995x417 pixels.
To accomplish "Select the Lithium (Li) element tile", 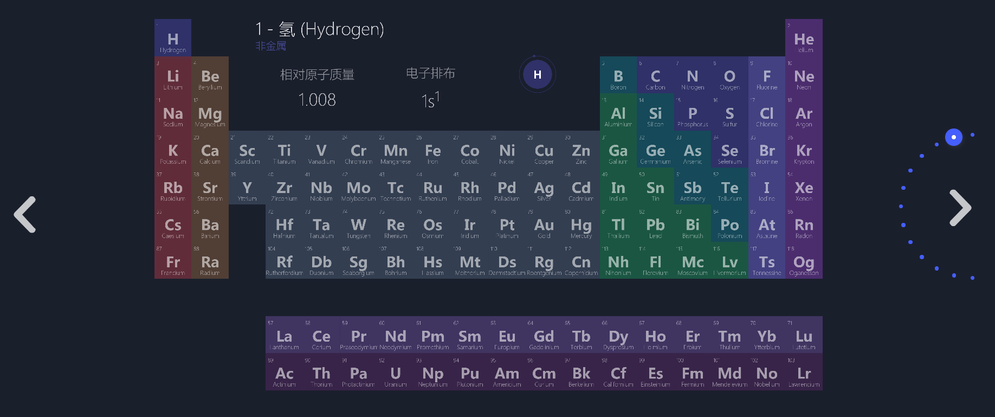I will click(173, 75).
